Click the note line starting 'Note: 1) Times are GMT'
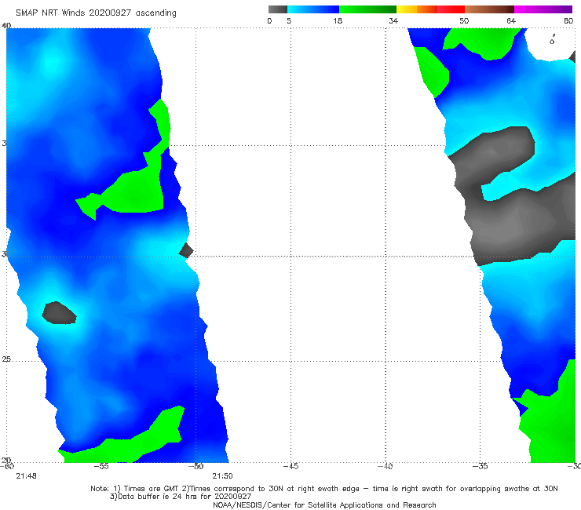The height and width of the screenshot is (510, 581). [324, 489]
